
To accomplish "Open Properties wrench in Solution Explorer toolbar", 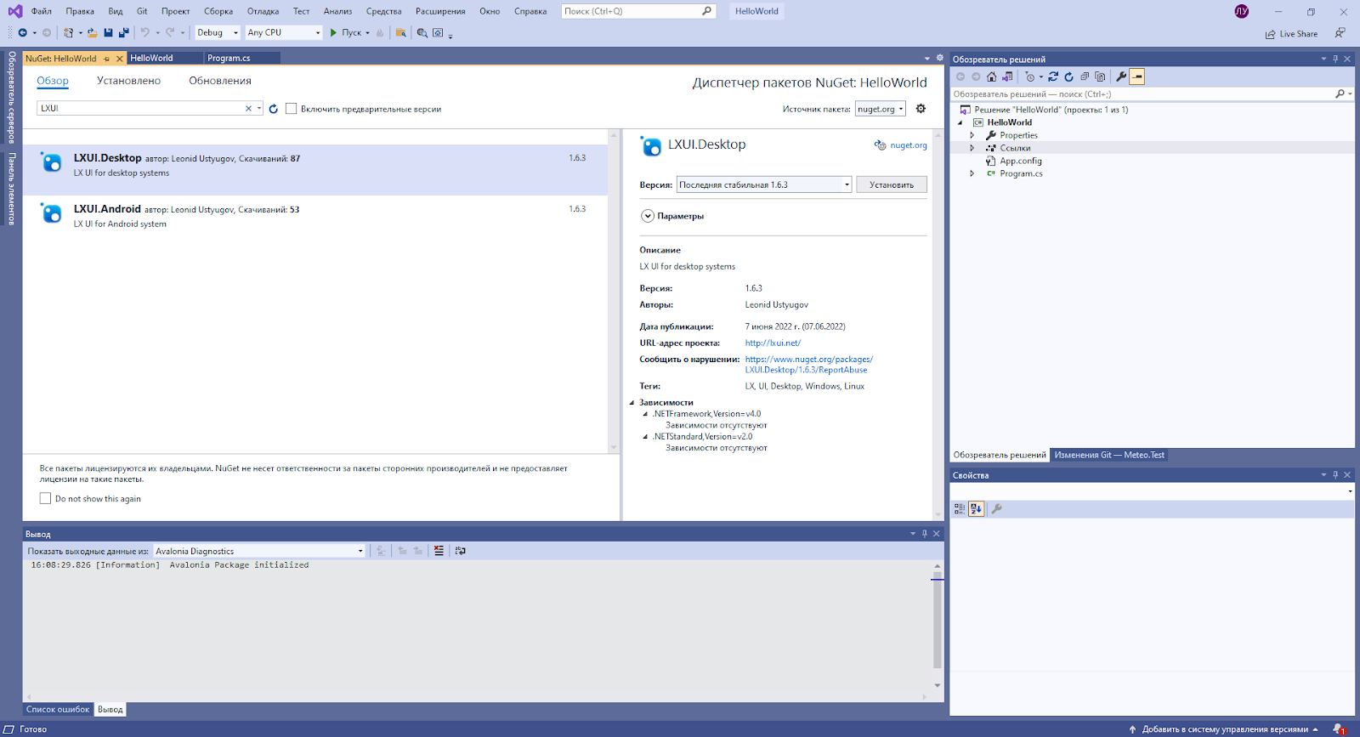I will [1121, 77].
